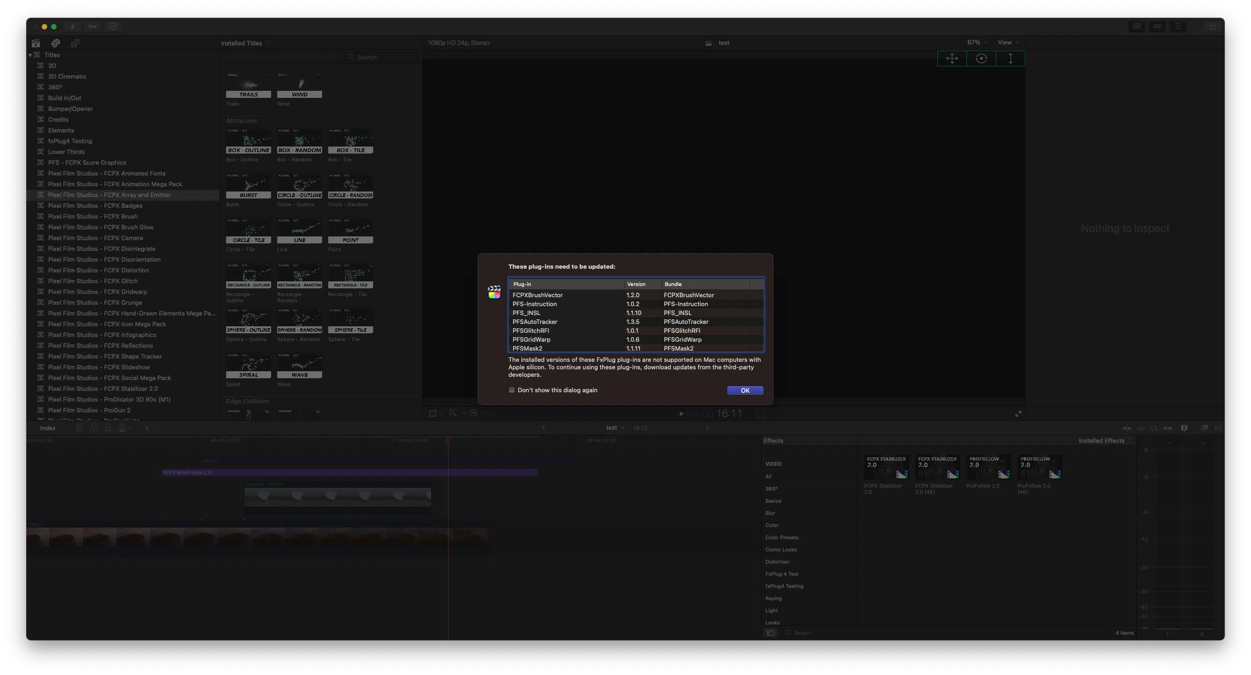This screenshot has width=1251, height=675.
Task: Toggle the Browser display grid icon
Action: click(x=1137, y=26)
